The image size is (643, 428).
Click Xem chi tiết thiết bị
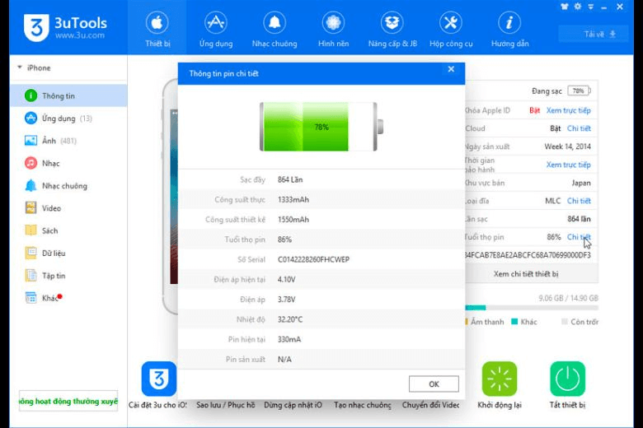point(526,273)
